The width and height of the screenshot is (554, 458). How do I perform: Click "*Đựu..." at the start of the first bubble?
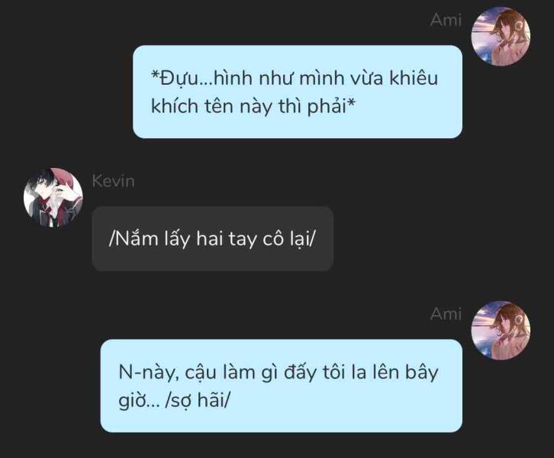click(x=180, y=79)
